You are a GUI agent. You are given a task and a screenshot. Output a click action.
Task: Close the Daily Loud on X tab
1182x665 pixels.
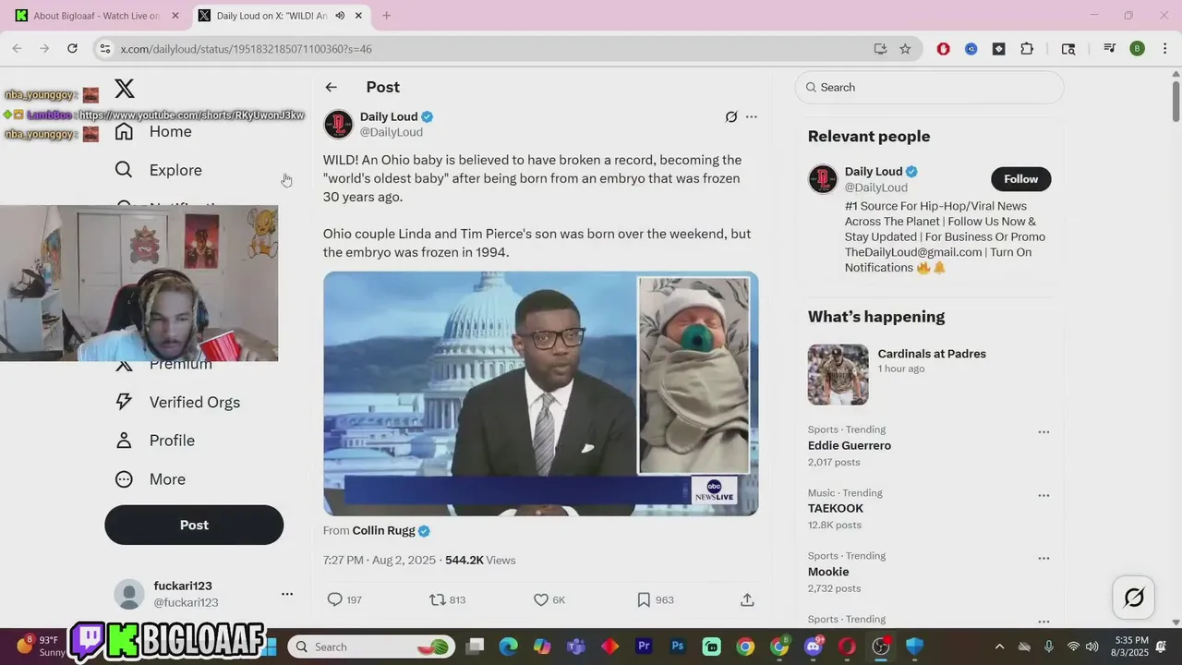point(359,16)
